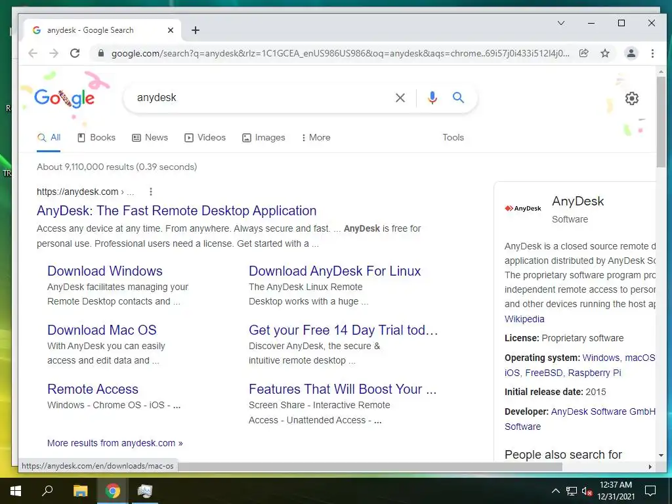Start voice search with microphone
This screenshot has height=504, width=672.
432,98
